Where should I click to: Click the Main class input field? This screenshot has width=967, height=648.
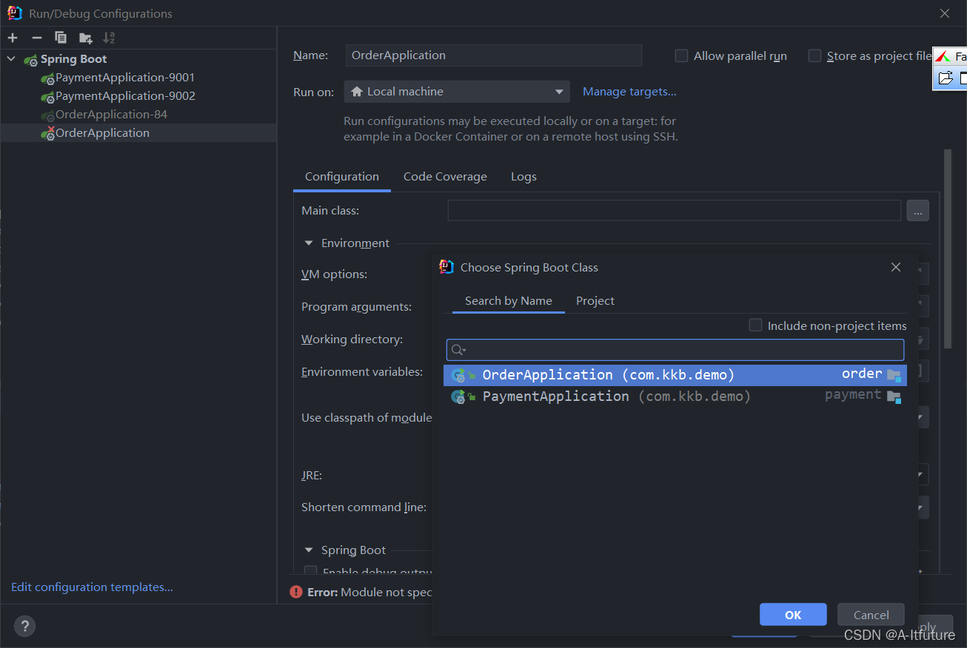675,211
